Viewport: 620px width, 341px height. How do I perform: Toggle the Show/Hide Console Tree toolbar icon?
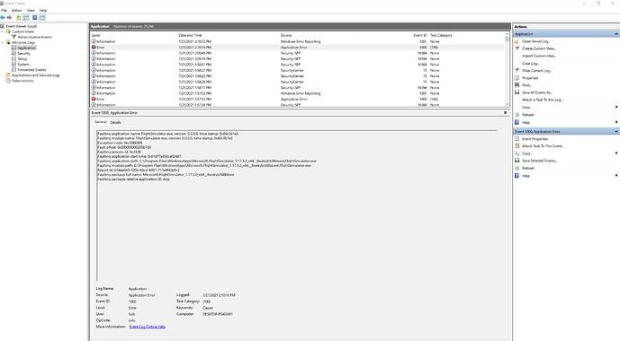[26, 18]
